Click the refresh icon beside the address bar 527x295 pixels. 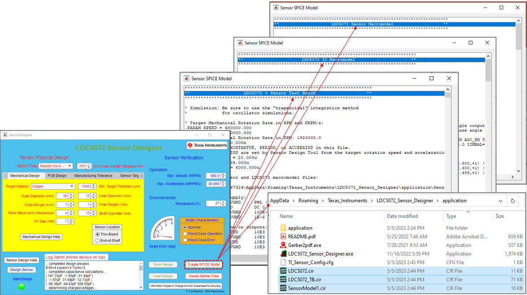(x=513, y=200)
